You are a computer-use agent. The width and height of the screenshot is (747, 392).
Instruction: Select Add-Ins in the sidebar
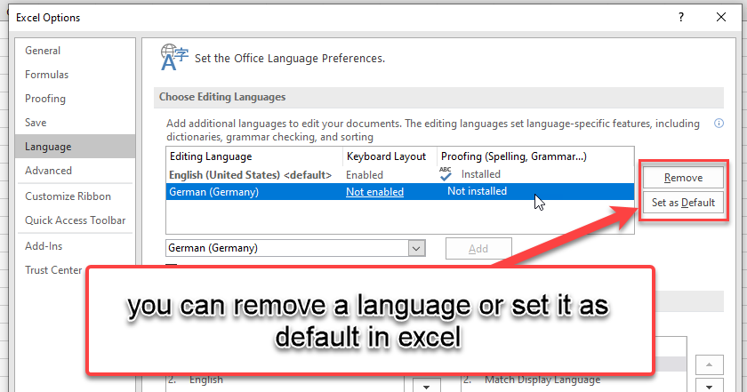75,245
